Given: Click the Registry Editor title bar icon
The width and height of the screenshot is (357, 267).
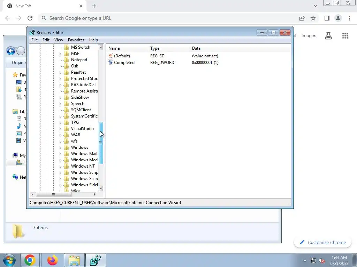Looking at the screenshot, I should (x=32, y=32).
